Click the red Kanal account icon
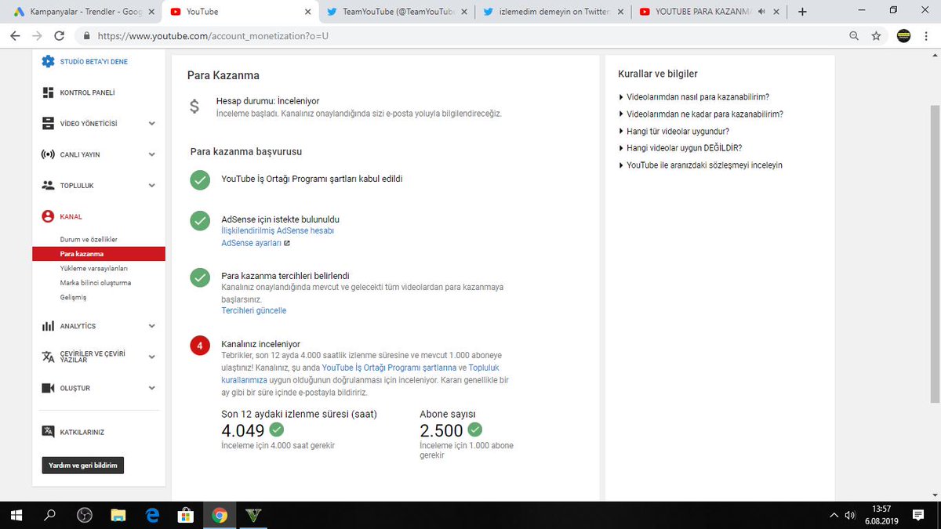Image resolution: width=941 pixels, height=529 pixels. pos(48,216)
